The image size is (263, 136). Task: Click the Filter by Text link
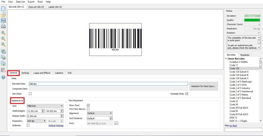pos(233,126)
